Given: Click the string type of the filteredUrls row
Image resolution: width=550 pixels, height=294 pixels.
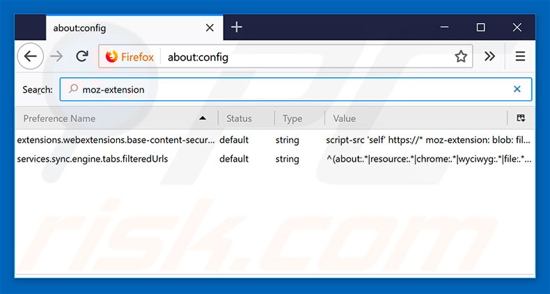Looking at the screenshot, I should [x=288, y=160].
